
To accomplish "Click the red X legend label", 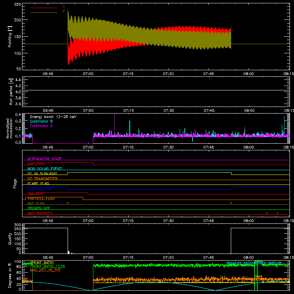I will 64,6.
